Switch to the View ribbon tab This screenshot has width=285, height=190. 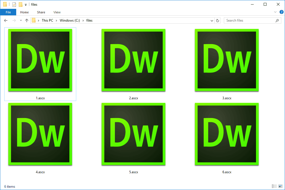click(x=57, y=12)
